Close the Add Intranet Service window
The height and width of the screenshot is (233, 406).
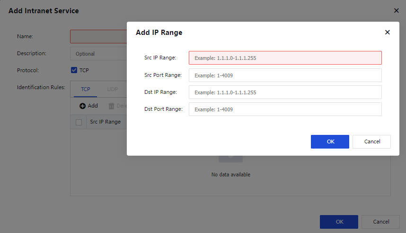coord(396,10)
